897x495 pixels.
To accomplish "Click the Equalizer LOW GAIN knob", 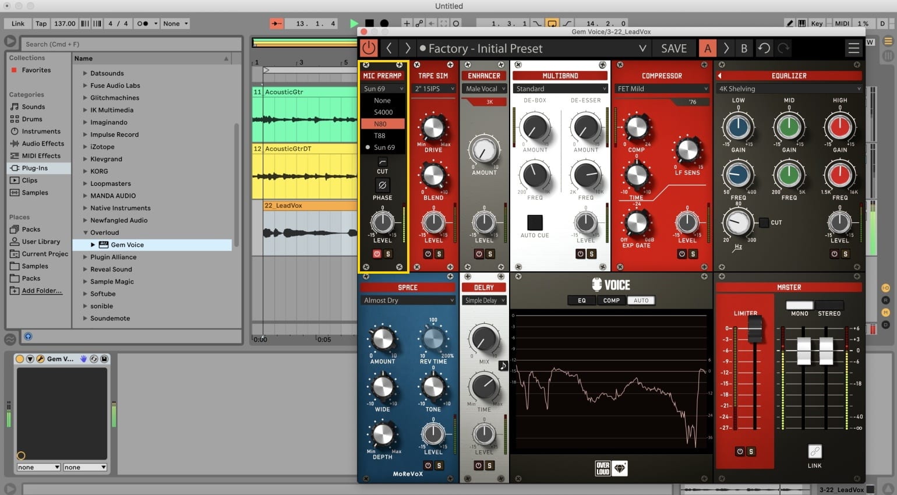I will (738, 127).
